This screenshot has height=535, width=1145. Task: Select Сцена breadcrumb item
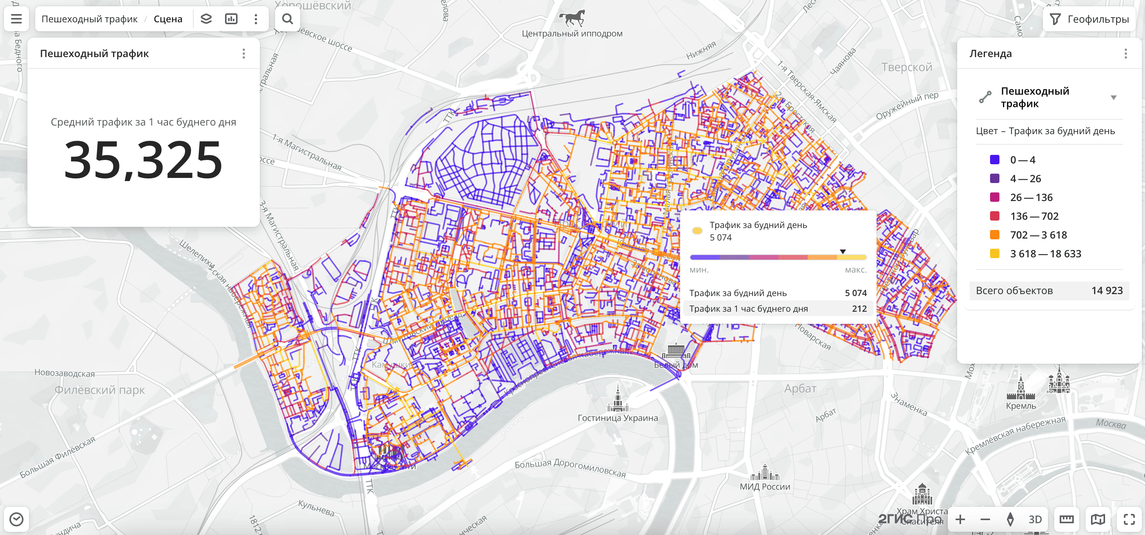(168, 19)
